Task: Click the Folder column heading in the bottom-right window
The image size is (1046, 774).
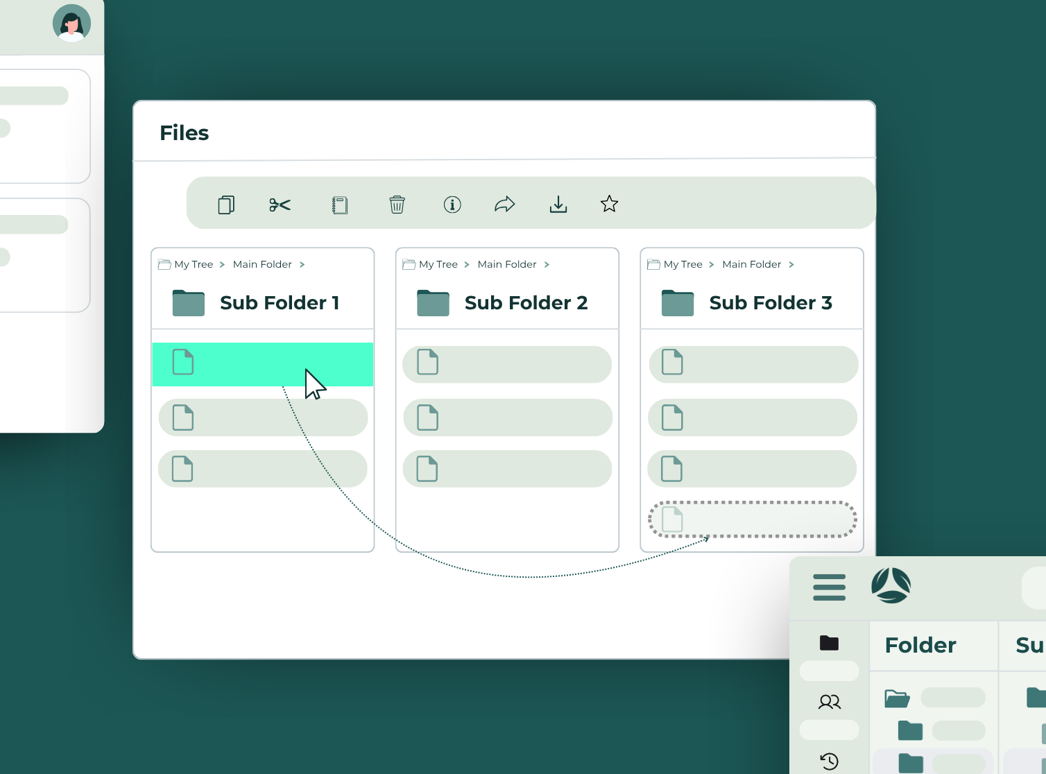Action: [x=920, y=646]
